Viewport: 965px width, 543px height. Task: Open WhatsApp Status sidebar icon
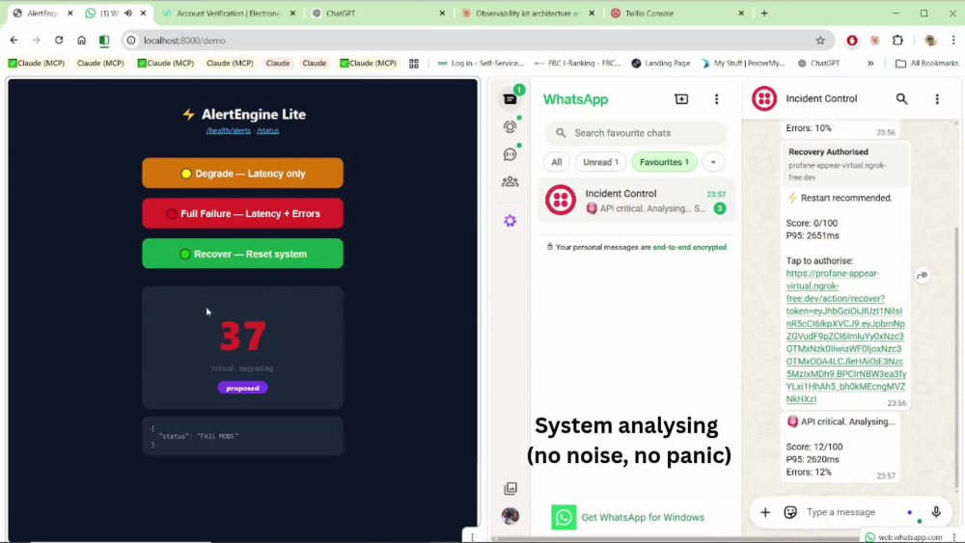click(510, 126)
